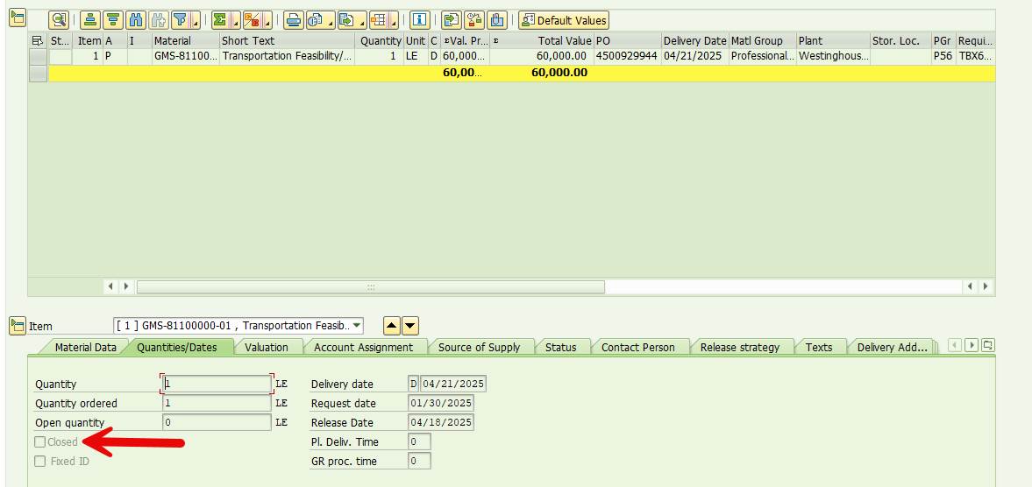1032x487 pixels.
Task: Switch to the Contact Person tab
Action: (x=637, y=347)
